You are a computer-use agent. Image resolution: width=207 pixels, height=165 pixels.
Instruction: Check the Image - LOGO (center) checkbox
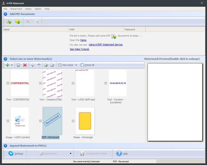point(8,121)
